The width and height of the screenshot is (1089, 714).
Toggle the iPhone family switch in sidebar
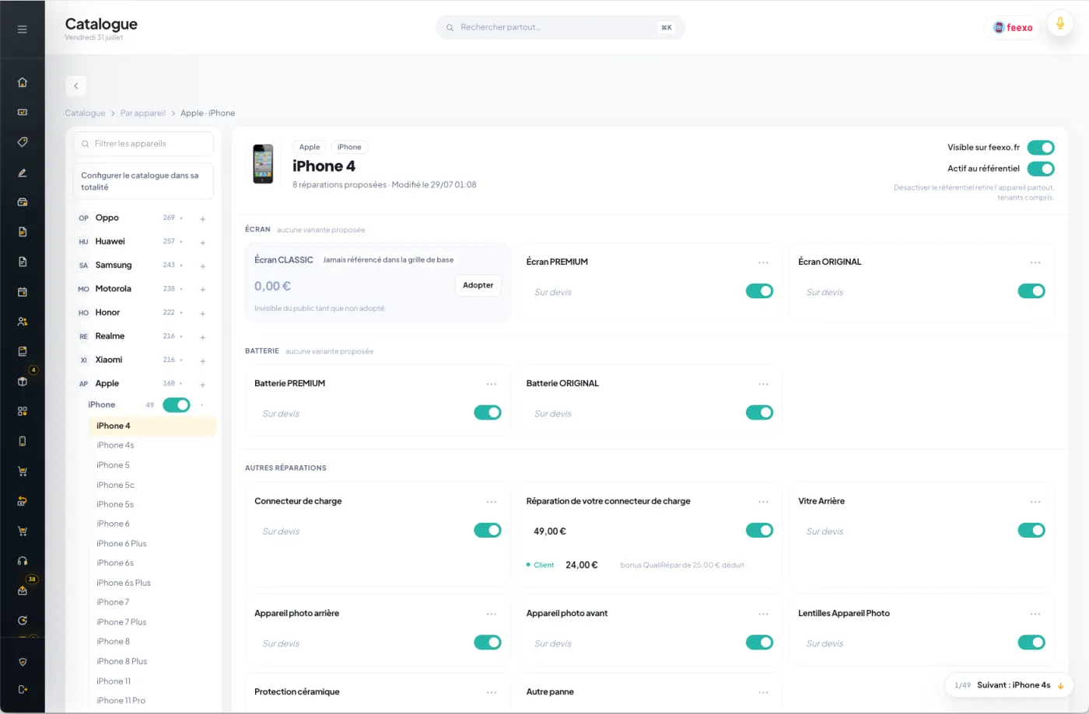pyautogui.click(x=177, y=405)
